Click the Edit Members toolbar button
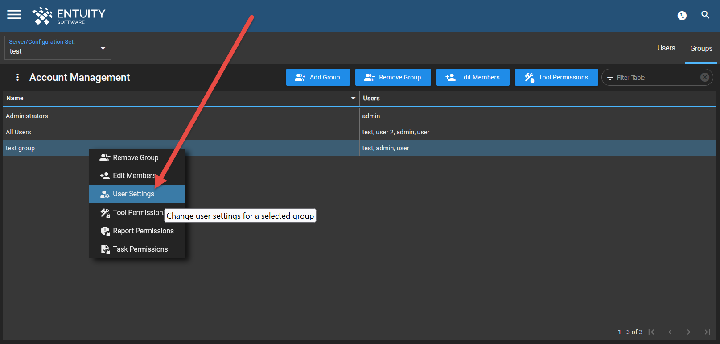This screenshot has width=720, height=344. (x=473, y=77)
